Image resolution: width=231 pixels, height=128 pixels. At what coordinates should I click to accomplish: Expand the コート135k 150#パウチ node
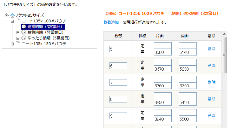click(x=12, y=44)
